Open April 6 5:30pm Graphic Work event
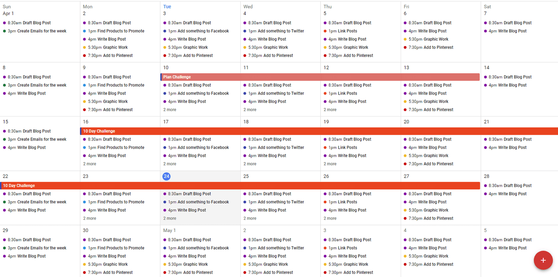 point(426,39)
